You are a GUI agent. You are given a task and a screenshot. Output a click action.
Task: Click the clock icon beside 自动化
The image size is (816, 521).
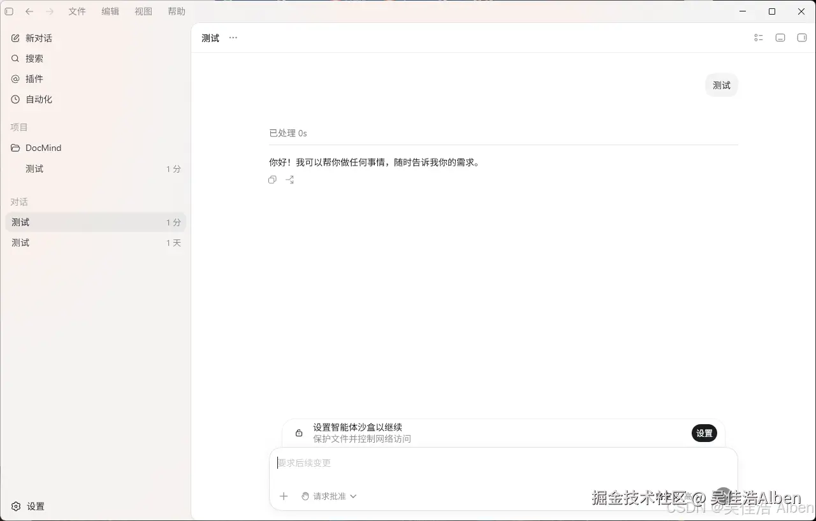click(15, 99)
